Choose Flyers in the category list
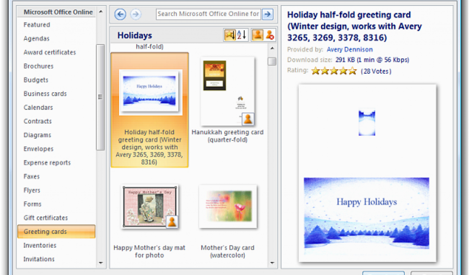This screenshot has height=275, width=469. tap(32, 190)
